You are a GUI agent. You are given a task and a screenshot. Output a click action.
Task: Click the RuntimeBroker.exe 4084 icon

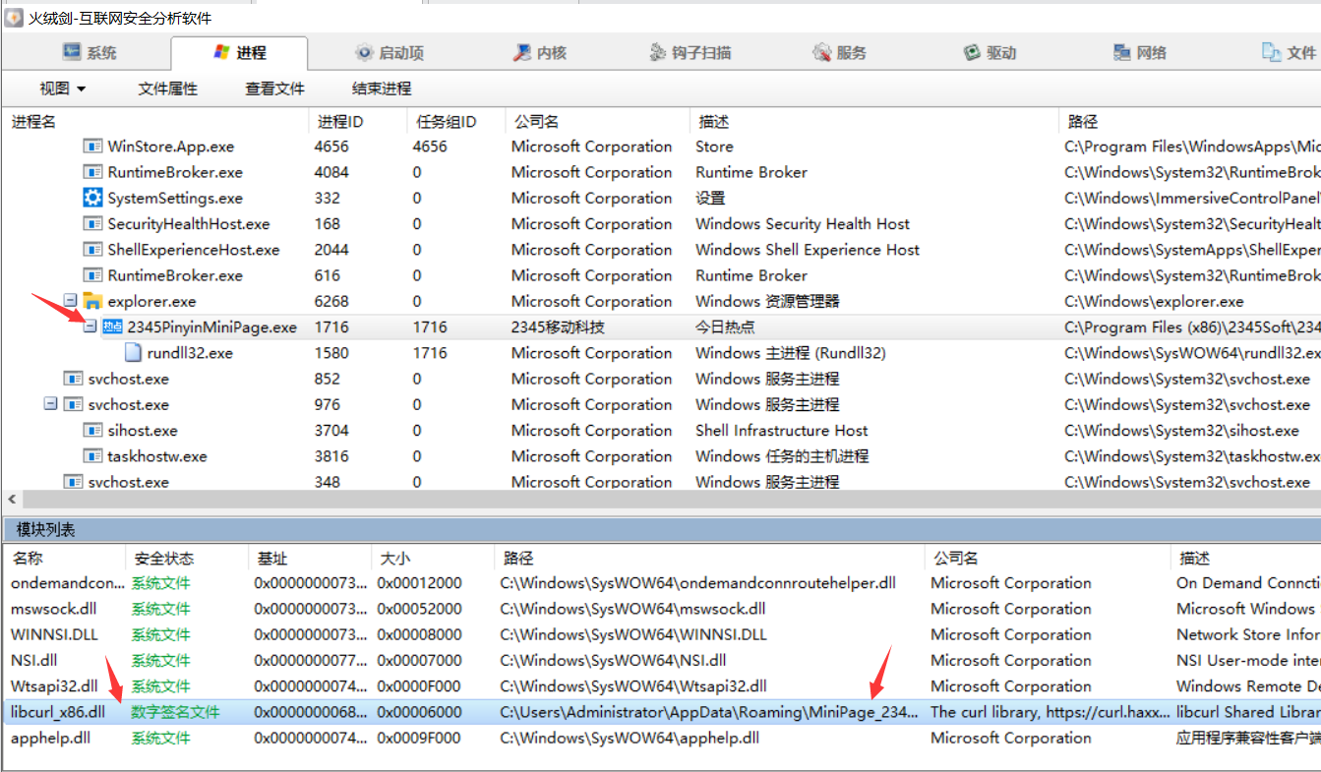click(92, 172)
